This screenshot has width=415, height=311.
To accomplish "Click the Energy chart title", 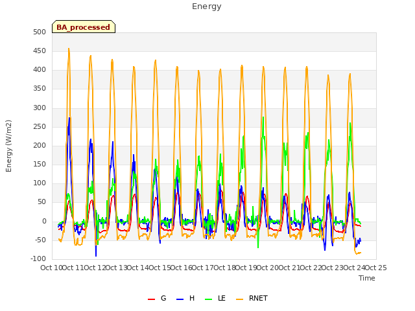I will point(207,6).
